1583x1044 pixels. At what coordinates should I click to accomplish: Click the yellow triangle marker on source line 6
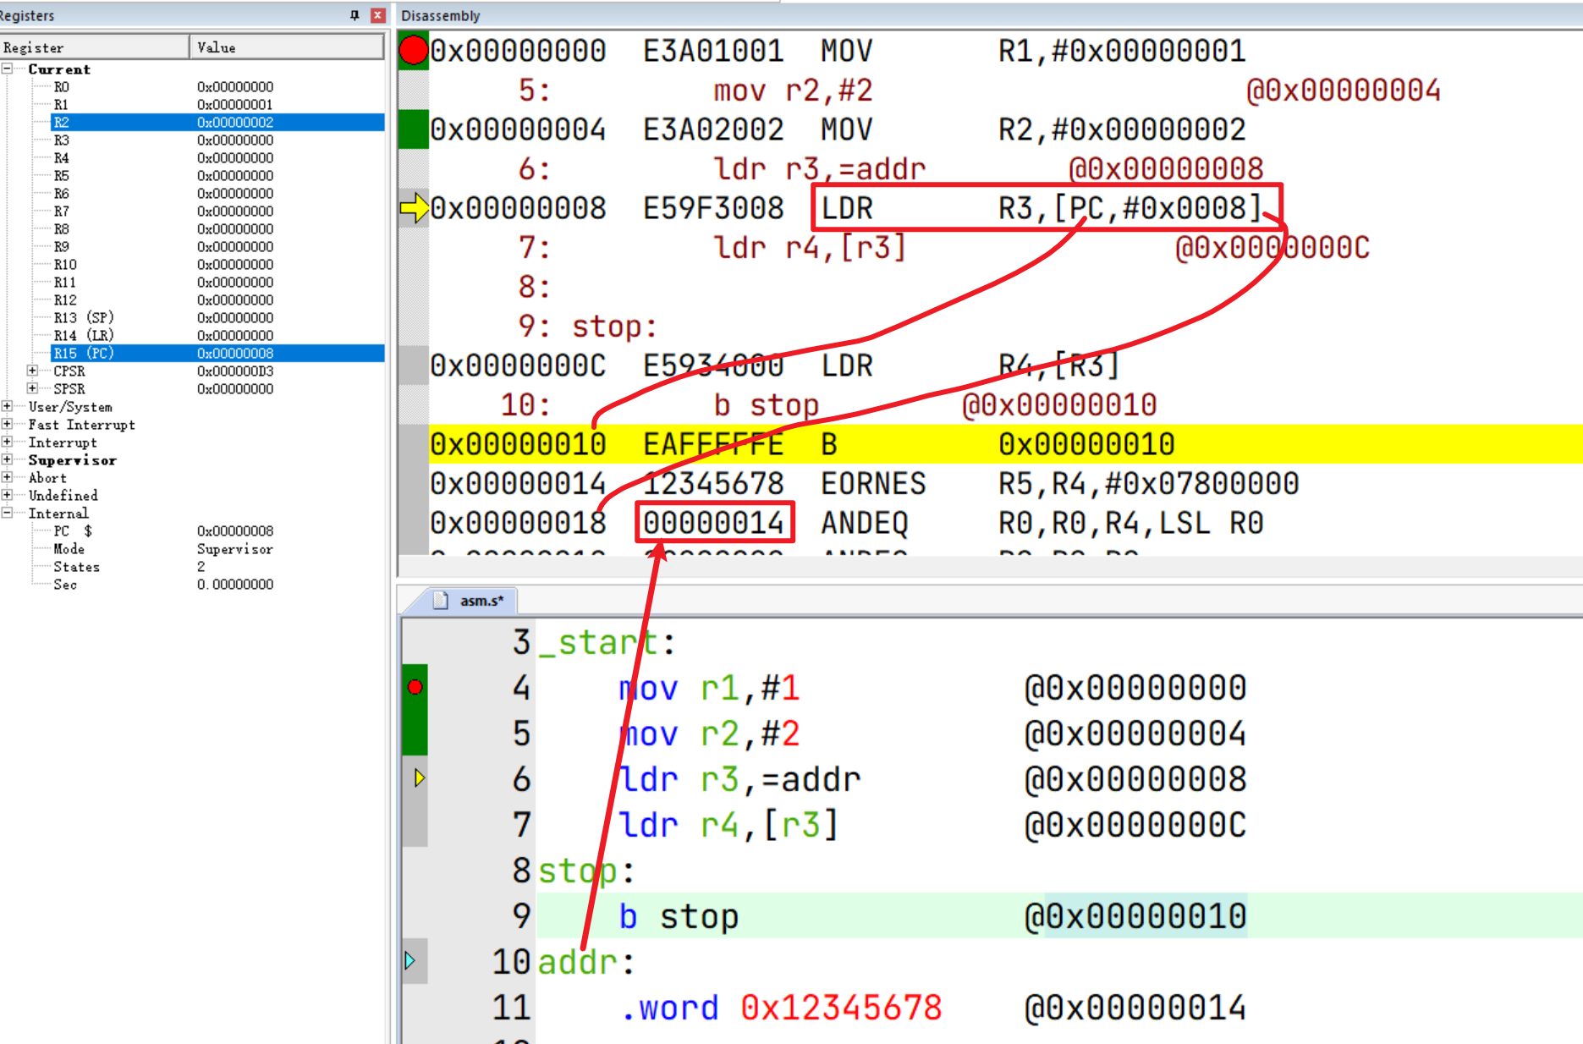tap(419, 778)
